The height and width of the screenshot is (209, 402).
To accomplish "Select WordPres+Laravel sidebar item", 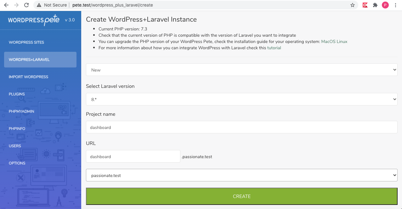I will 40,60.
